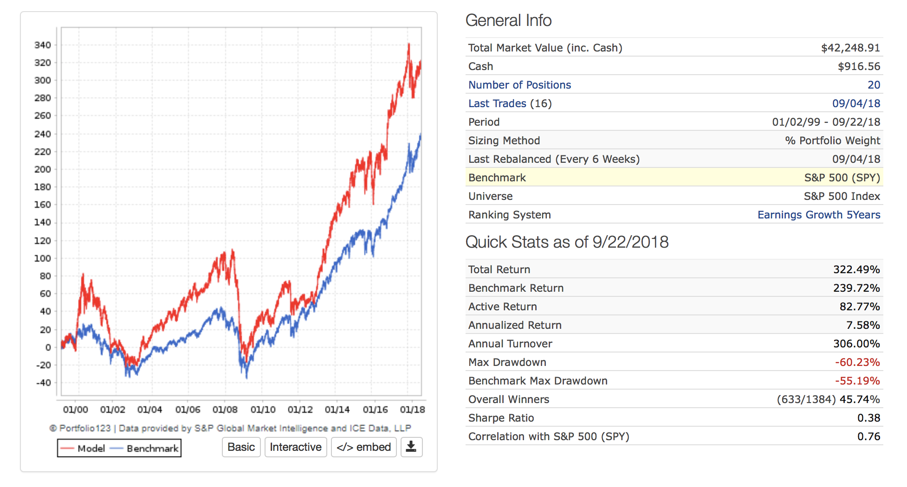Select the highlighted Benchmark row
The image size is (907, 487).
pos(674,178)
